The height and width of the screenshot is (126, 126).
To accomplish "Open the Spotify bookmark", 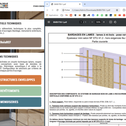I will click(x=102, y=15).
